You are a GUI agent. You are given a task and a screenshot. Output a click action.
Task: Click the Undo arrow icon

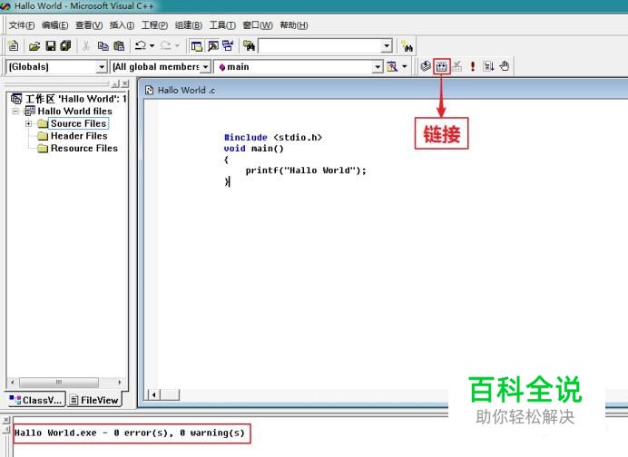pos(140,45)
